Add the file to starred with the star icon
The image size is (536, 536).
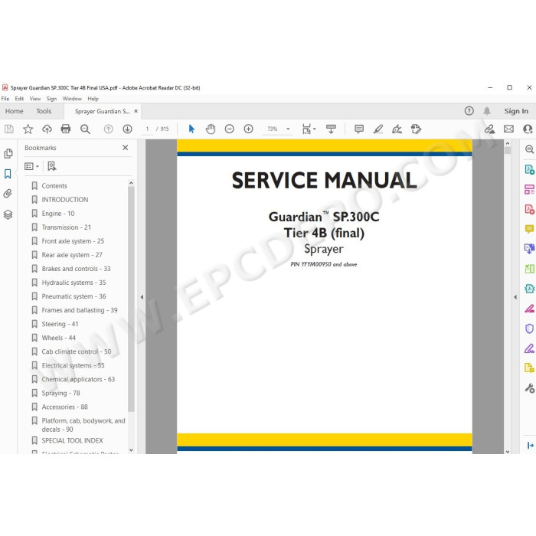[x=28, y=129]
